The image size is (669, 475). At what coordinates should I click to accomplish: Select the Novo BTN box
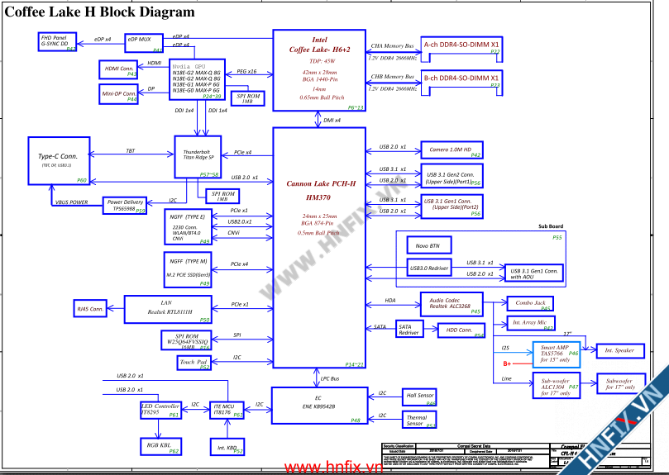pyautogui.click(x=439, y=246)
